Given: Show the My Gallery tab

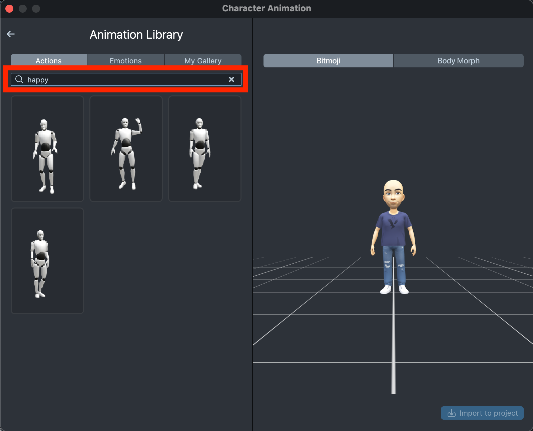Looking at the screenshot, I should tap(203, 60).
